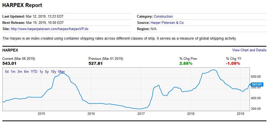Screen dimensions: 268x122
Task: Click the 543.01 current value chart label
Action: tap(257, 84)
